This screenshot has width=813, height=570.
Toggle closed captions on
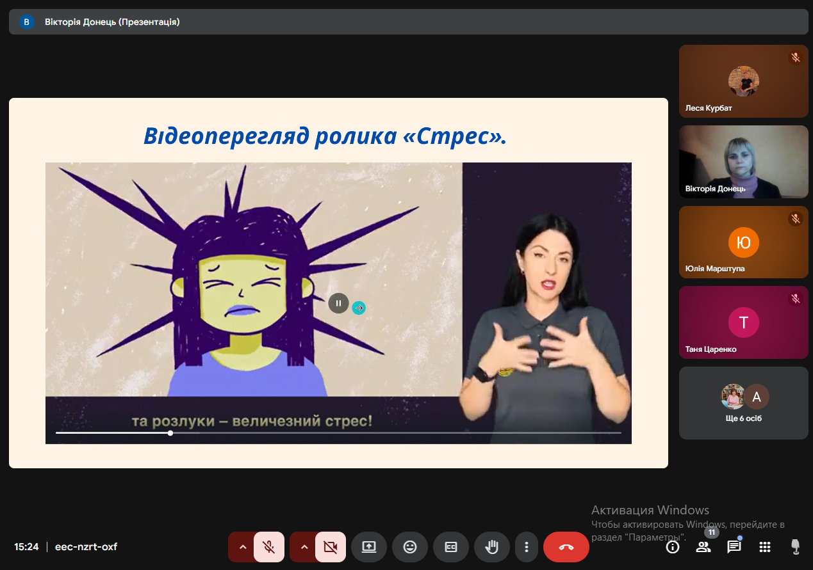click(x=451, y=547)
